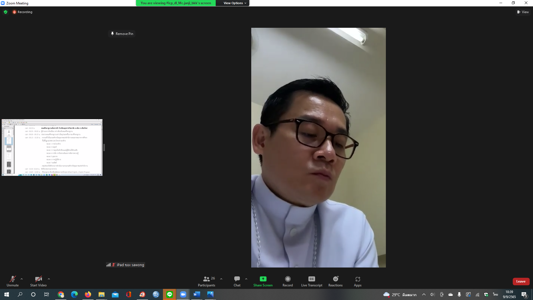Open File Explorer from the taskbar

(102, 294)
